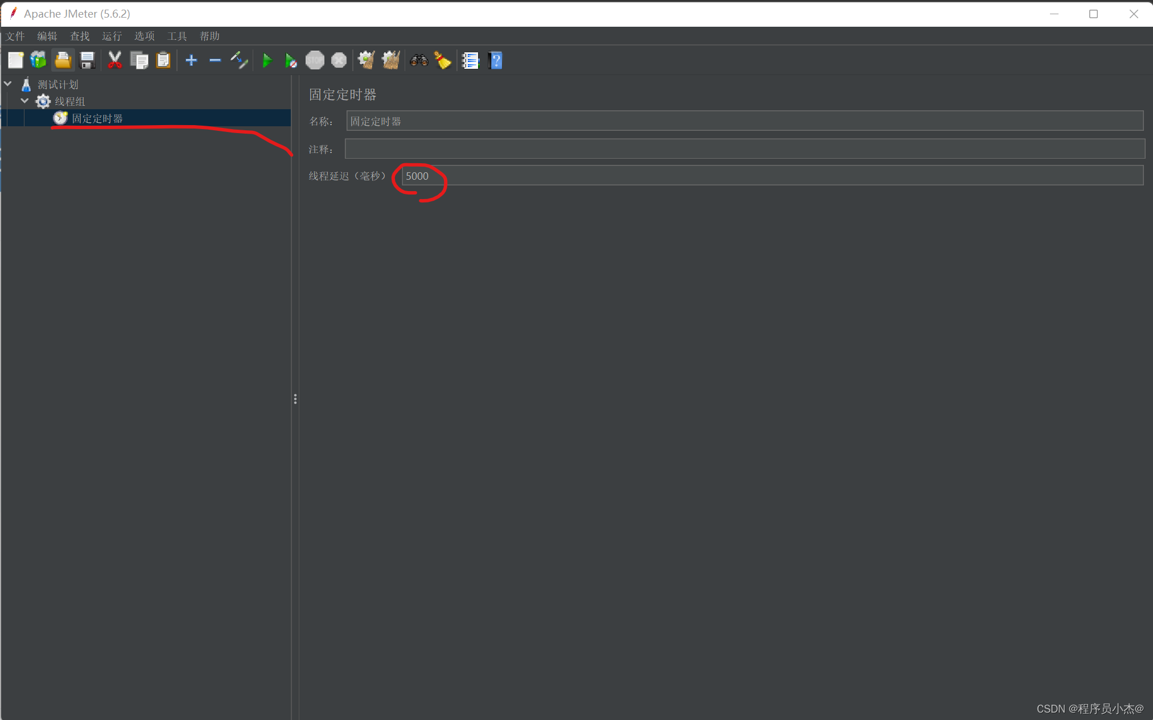This screenshot has width=1153, height=720.
Task: Click the Copy icon
Action: 139,60
